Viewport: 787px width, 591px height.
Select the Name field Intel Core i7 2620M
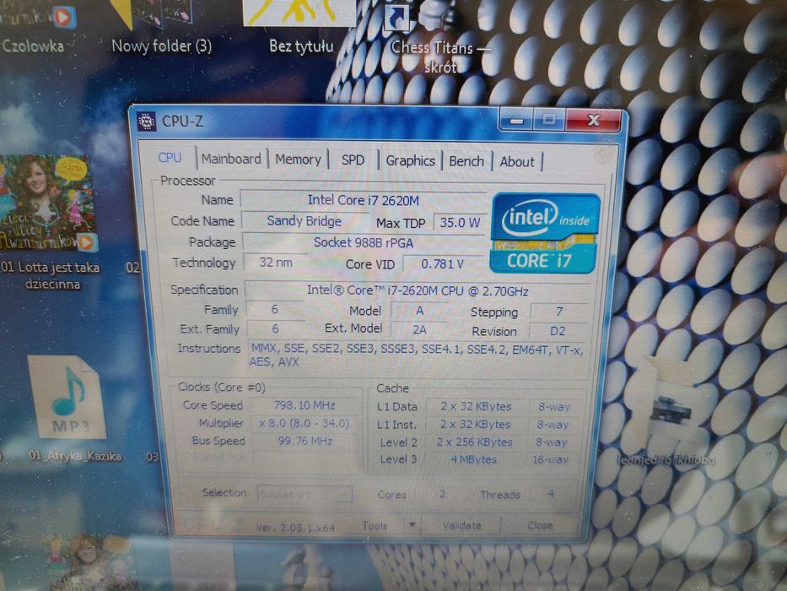pyautogui.click(x=364, y=201)
